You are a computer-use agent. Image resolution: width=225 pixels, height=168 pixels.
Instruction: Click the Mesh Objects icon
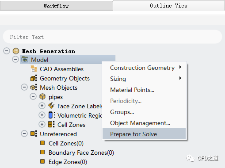pos(34,88)
